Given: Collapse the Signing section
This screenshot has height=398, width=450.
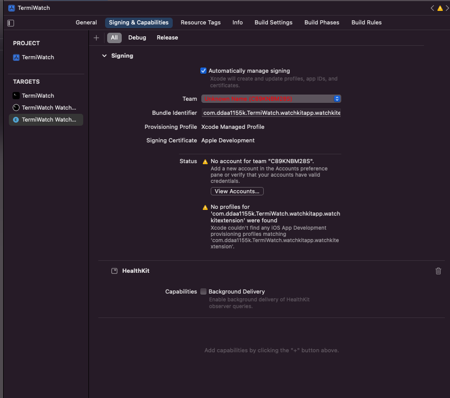Looking at the screenshot, I should point(105,56).
